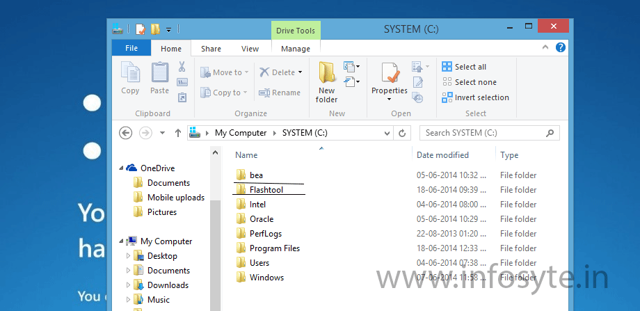
Task: Click the Refresh button
Action: [402, 133]
